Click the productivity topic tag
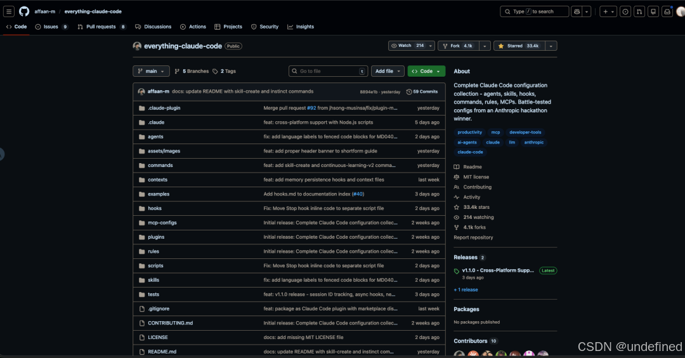 click(x=469, y=133)
